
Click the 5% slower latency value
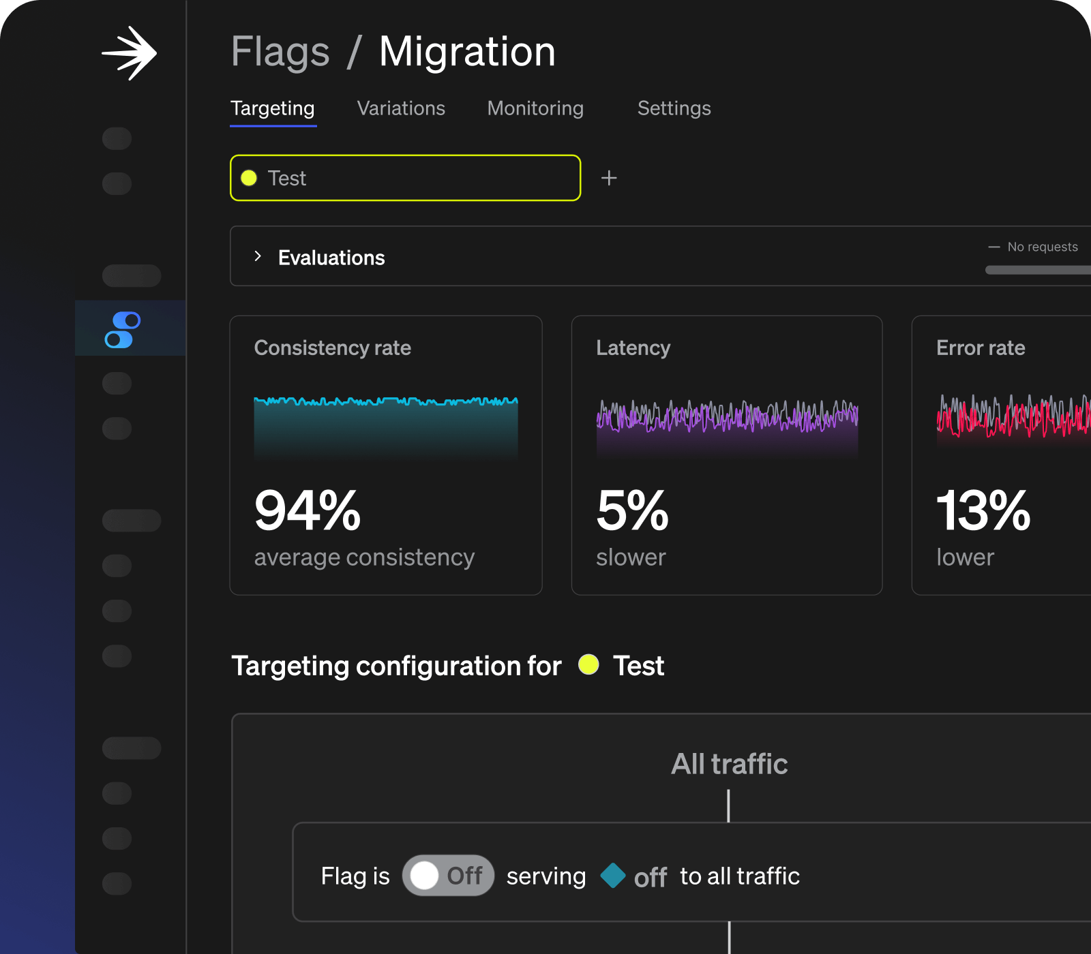[x=632, y=510]
